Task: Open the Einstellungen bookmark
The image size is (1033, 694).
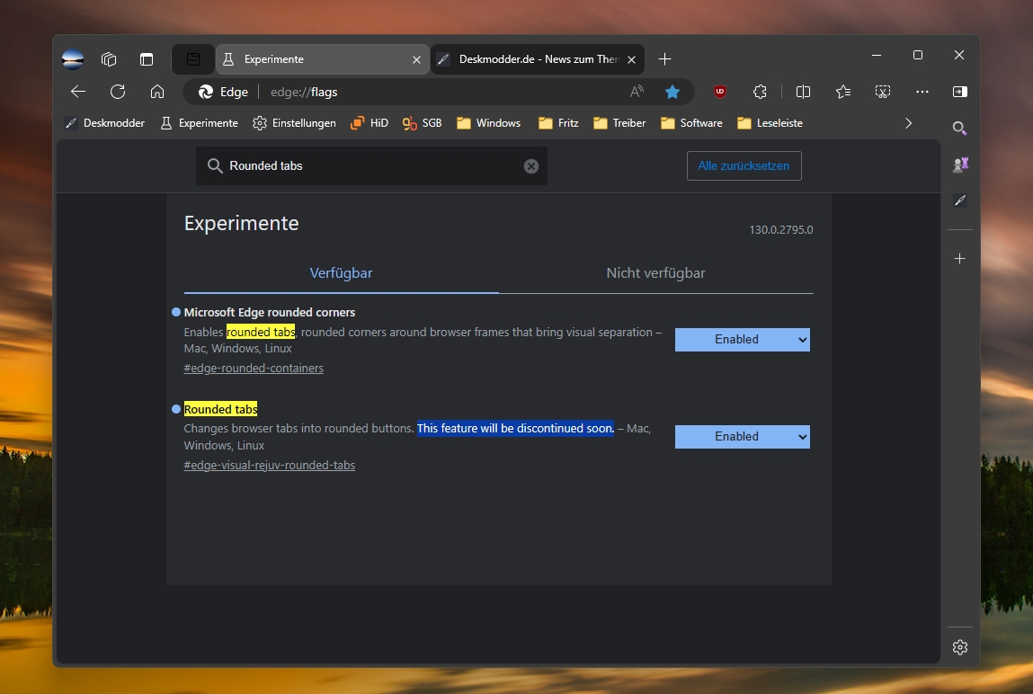Action: (295, 123)
